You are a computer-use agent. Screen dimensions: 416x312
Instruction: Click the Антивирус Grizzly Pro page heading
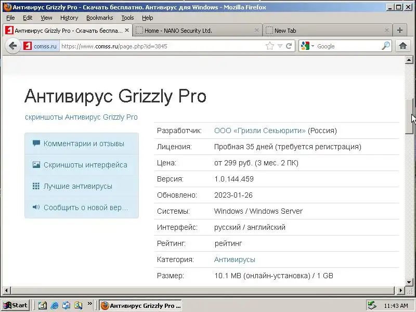[x=115, y=96]
